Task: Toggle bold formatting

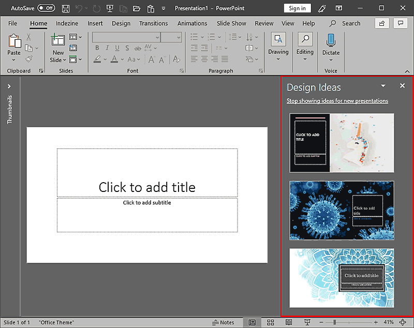Action: coord(97,48)
